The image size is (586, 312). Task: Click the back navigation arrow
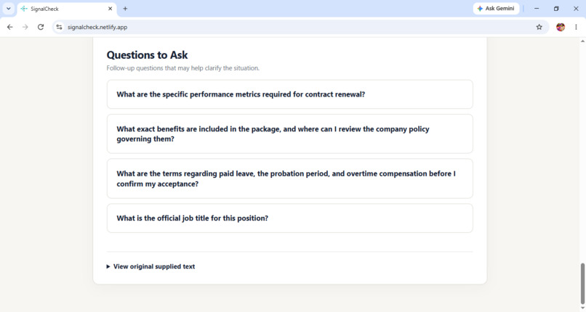point(10,27)
